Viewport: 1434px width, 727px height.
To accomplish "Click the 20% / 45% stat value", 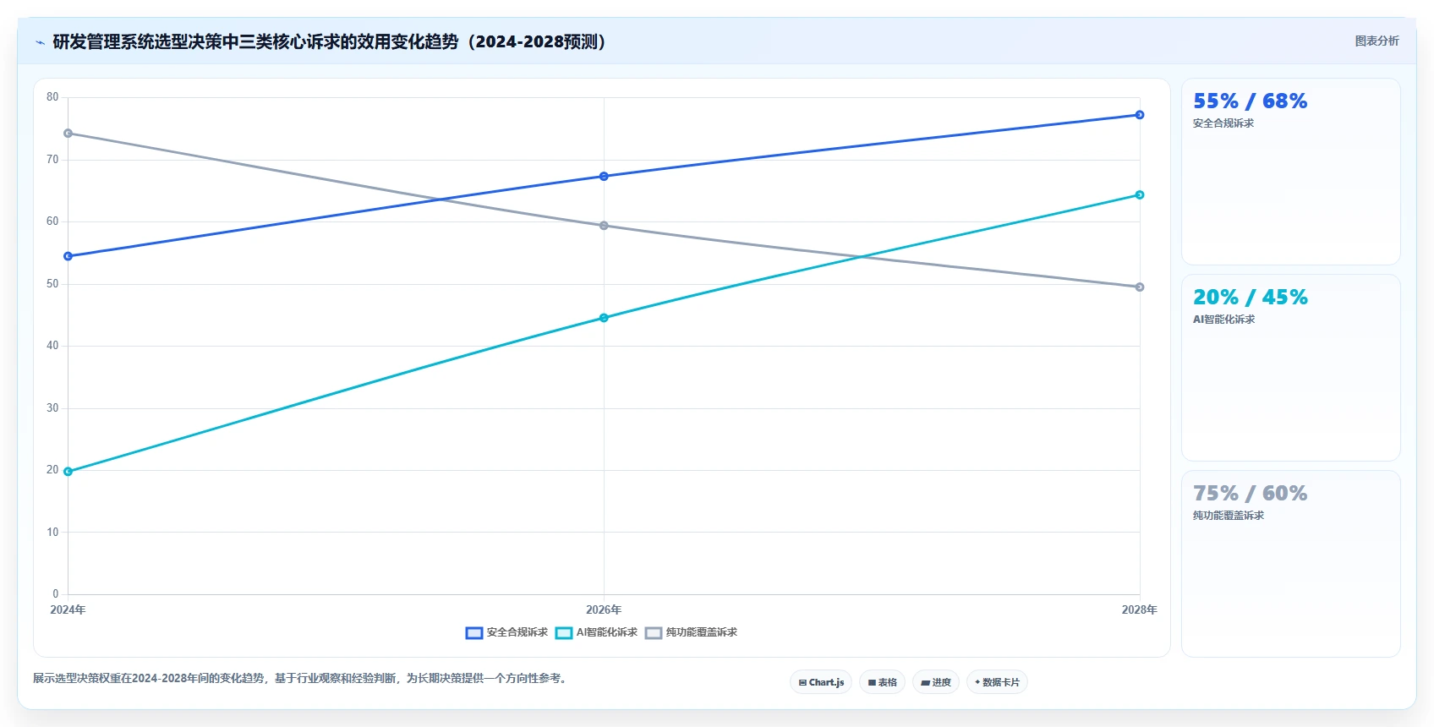I will 1250,298.
